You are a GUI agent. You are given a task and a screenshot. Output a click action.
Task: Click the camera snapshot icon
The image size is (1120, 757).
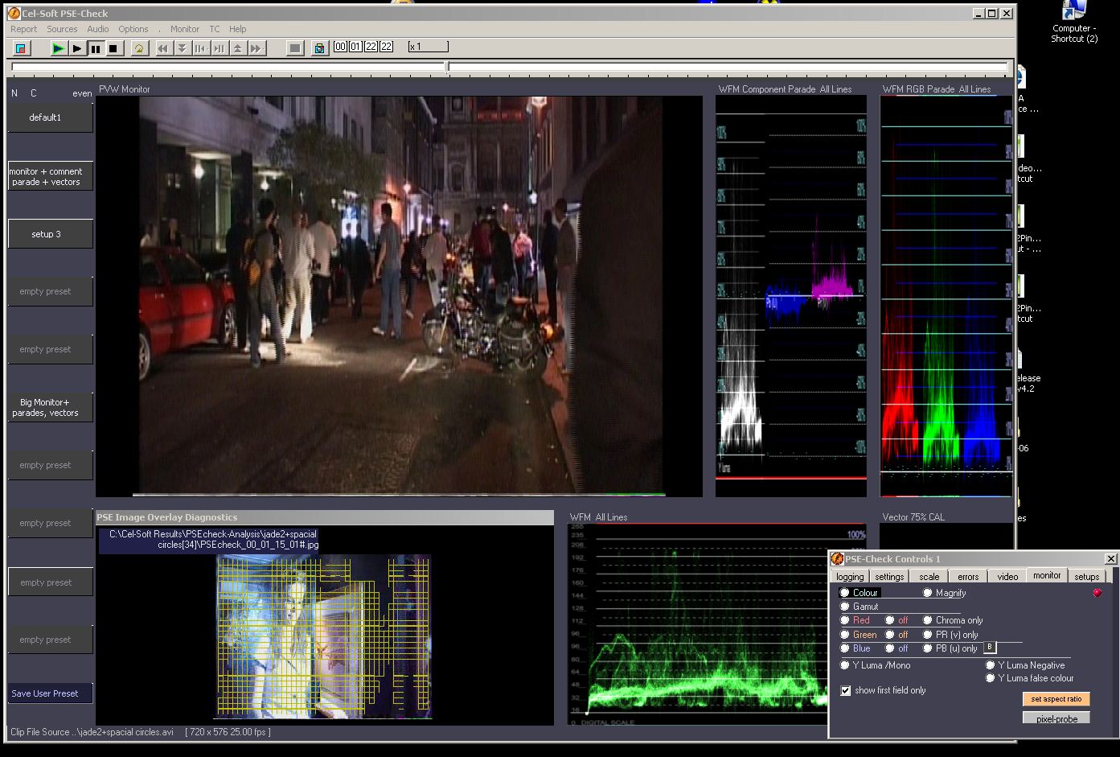(319, 48)
